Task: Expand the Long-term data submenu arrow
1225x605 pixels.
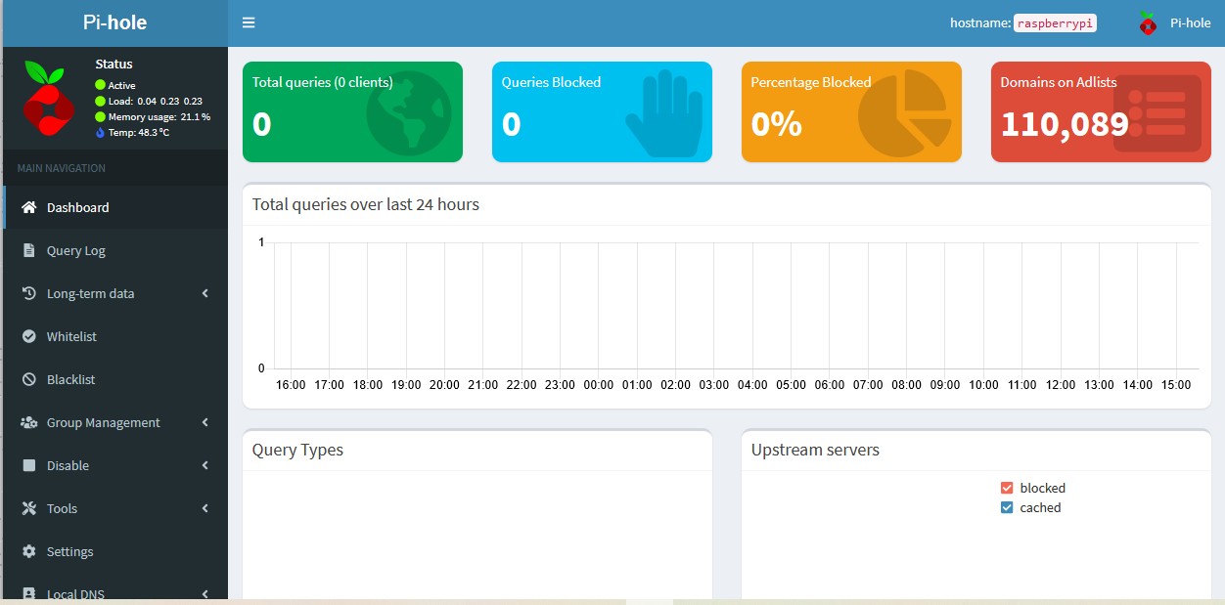Action: click(x=205, y=293)
